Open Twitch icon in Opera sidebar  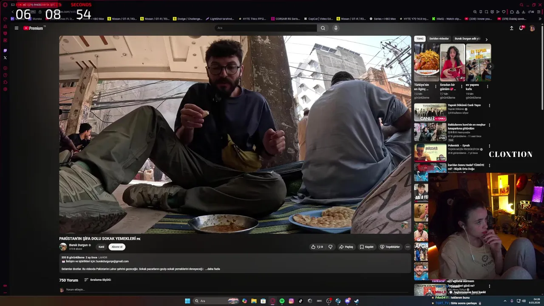tap(5, 50)
